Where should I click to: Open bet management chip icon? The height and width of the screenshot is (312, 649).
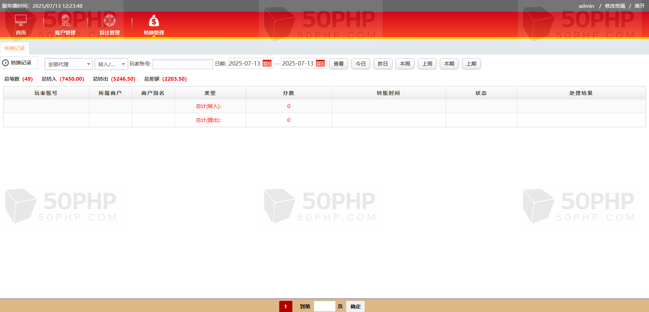coord(110,21)
